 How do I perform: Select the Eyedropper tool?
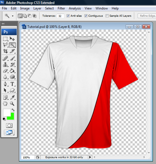pyautogui.click(x=12, y=97)
